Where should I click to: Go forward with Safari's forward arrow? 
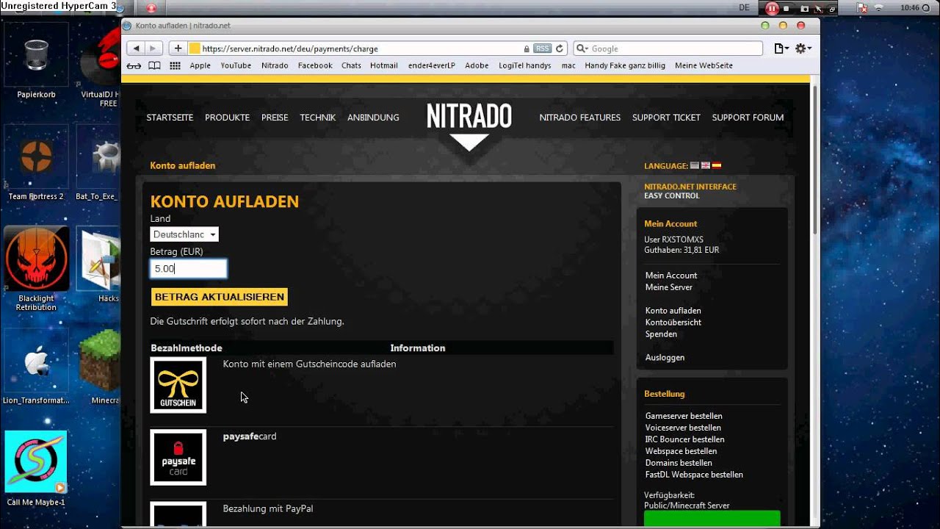click(x=153, y=48)
